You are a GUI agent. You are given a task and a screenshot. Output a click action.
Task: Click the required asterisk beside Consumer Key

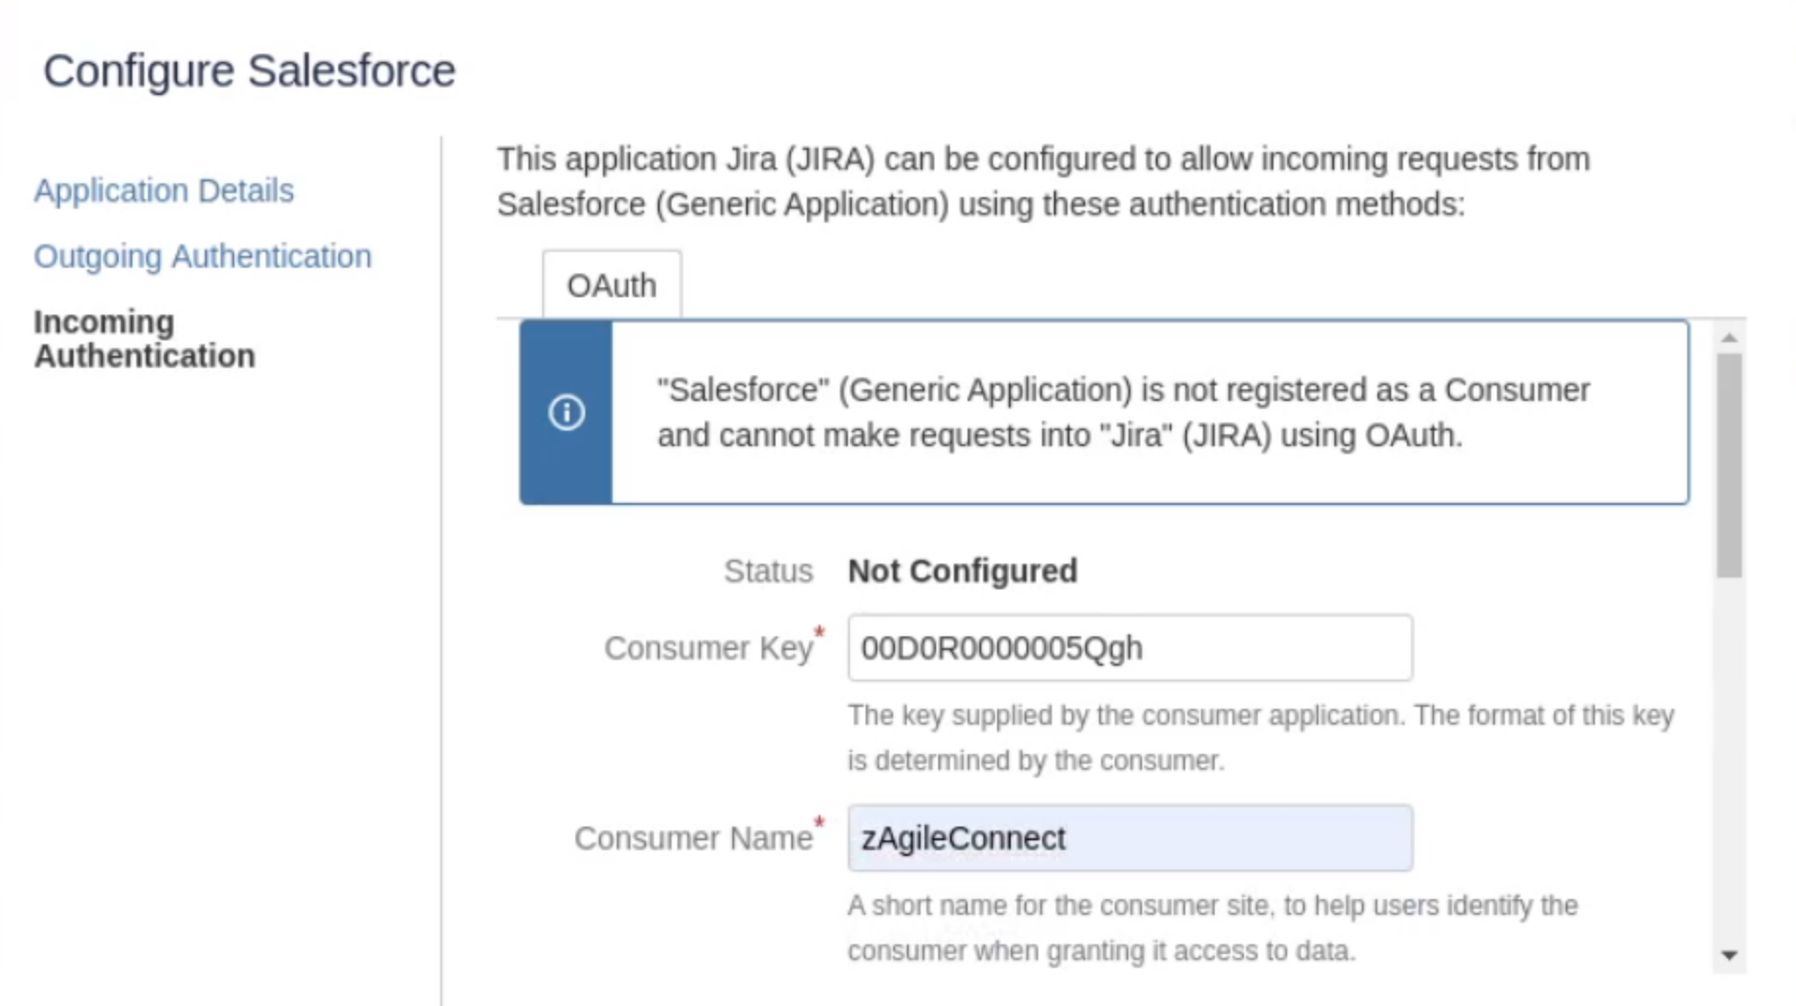pyautogui.click(x=820, y=632)
